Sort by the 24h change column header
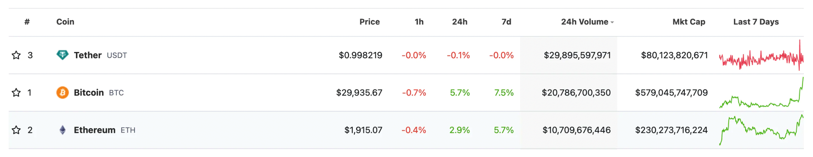This screenshot has width=813, height=157. tap(460, 22)
